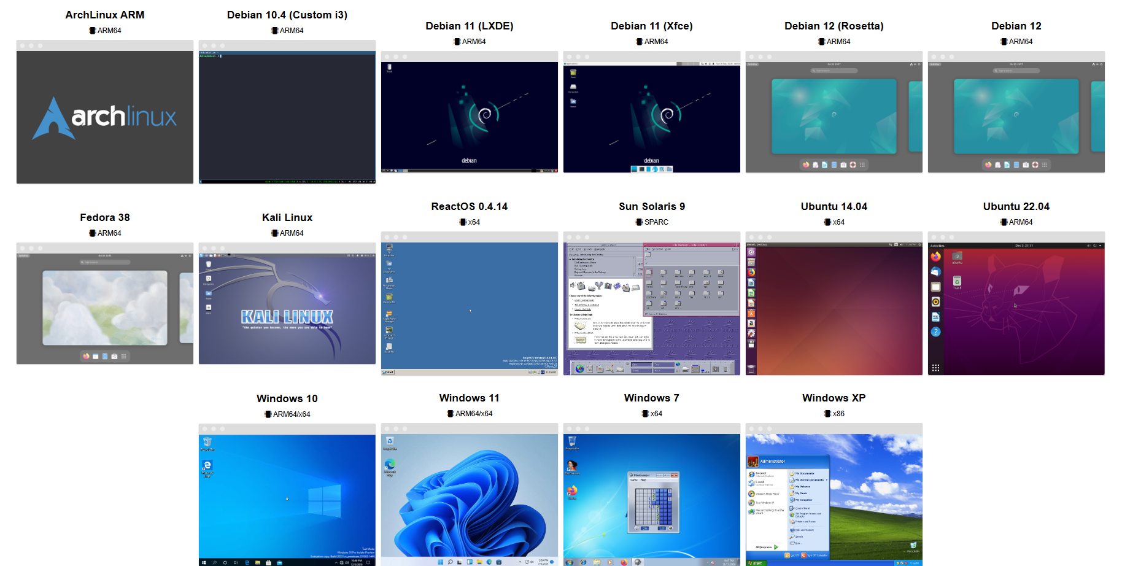Click the chip icon under Debian 11 (Xfce)
The image size is (1122, 566).
click(x=639, y=42)
